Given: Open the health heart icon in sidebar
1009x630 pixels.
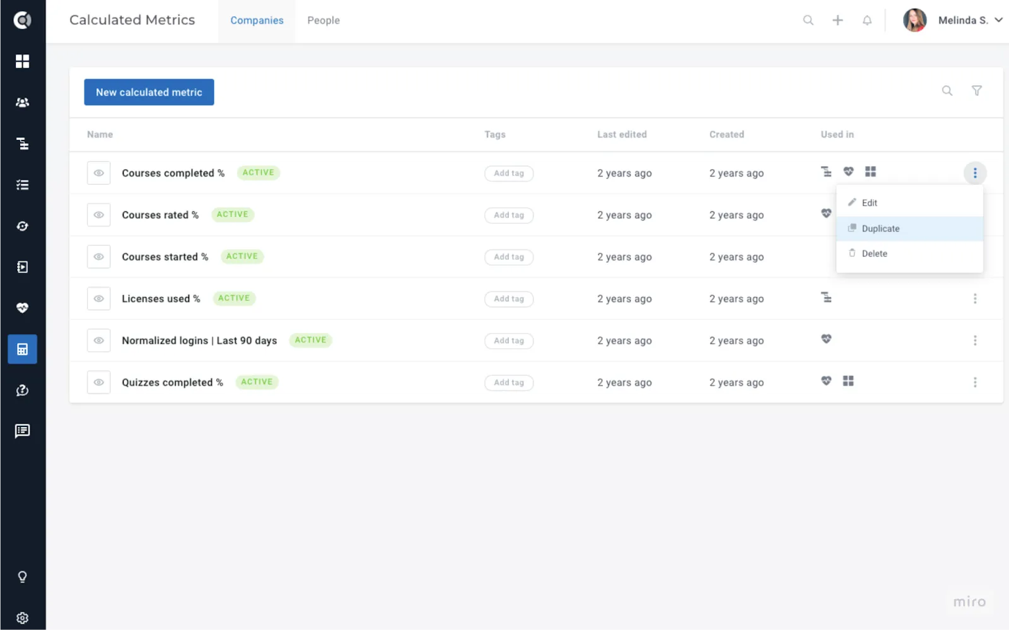Looking at the screenshot, I should click(x=23, y=308).
